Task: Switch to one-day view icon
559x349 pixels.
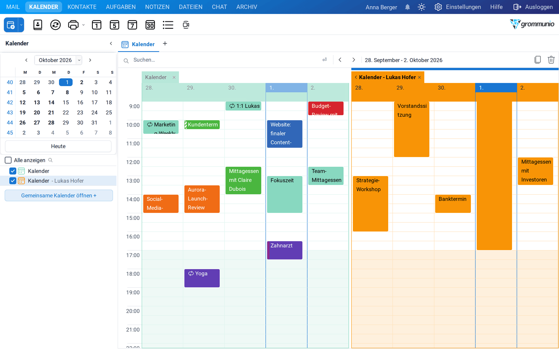Action: pyautogui.click(x=97, y=25)
